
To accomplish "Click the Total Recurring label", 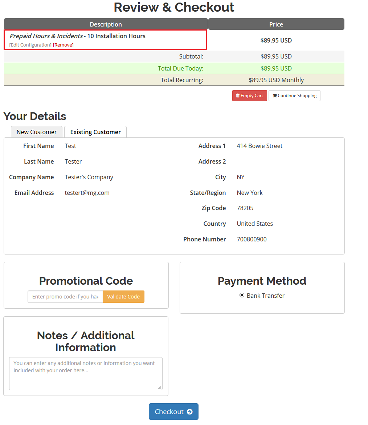I will (182, 80).
